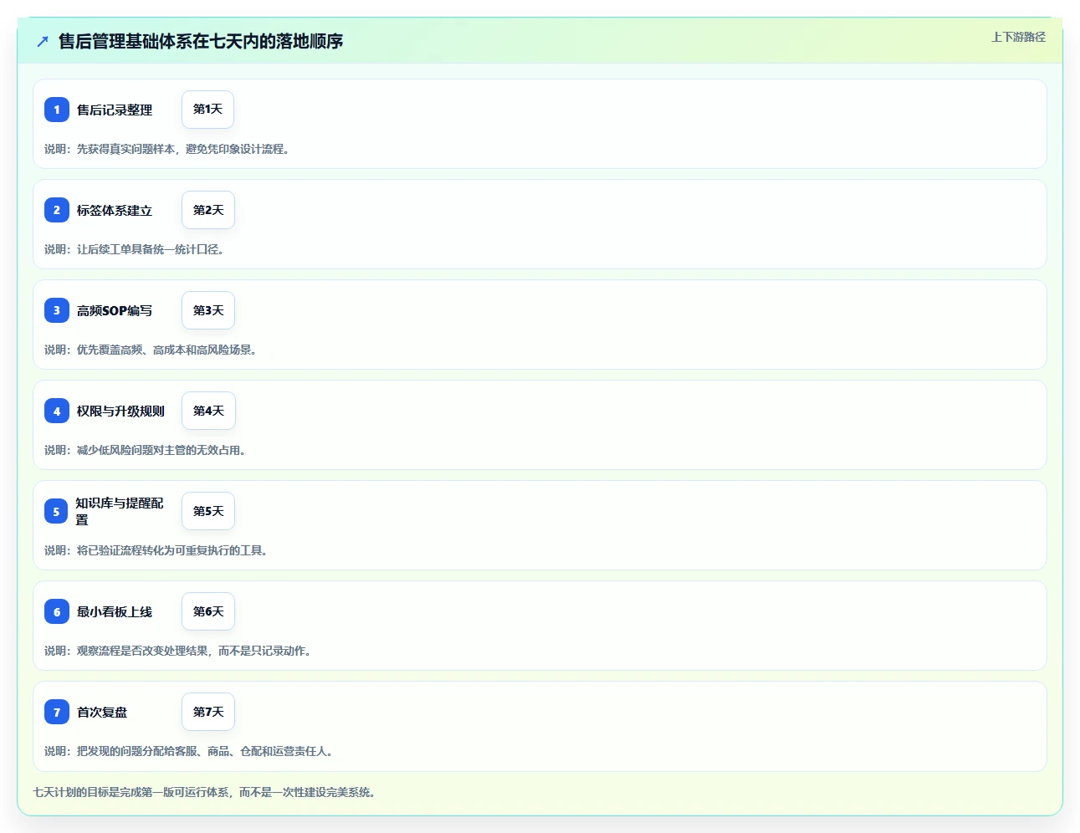The width and height of the screenshot is (1080, 833).
Task: Click the step 4 number badge
Action: click(57, 411)
